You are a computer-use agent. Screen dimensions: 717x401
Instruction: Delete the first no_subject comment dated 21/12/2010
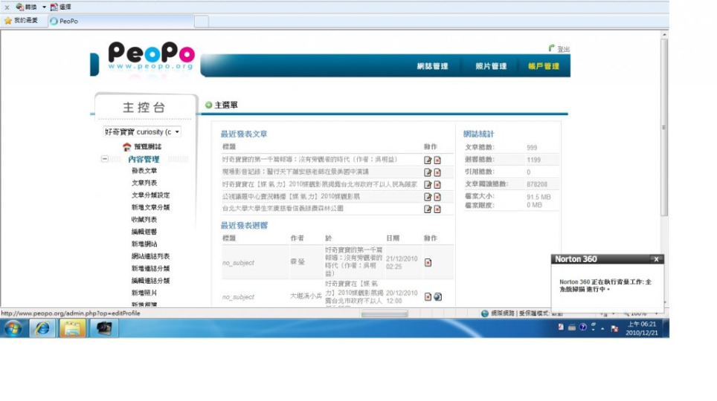click(428, 262)
